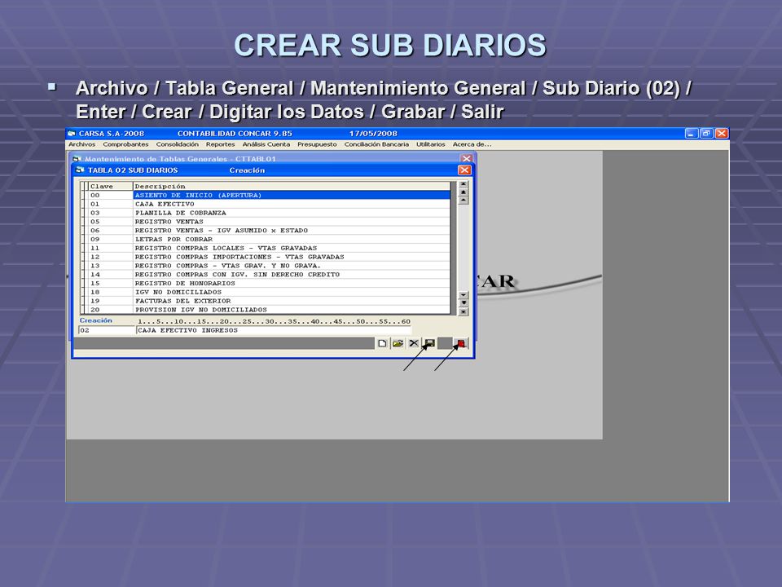Click the delete X icon in toolbar

coord(414,343)
